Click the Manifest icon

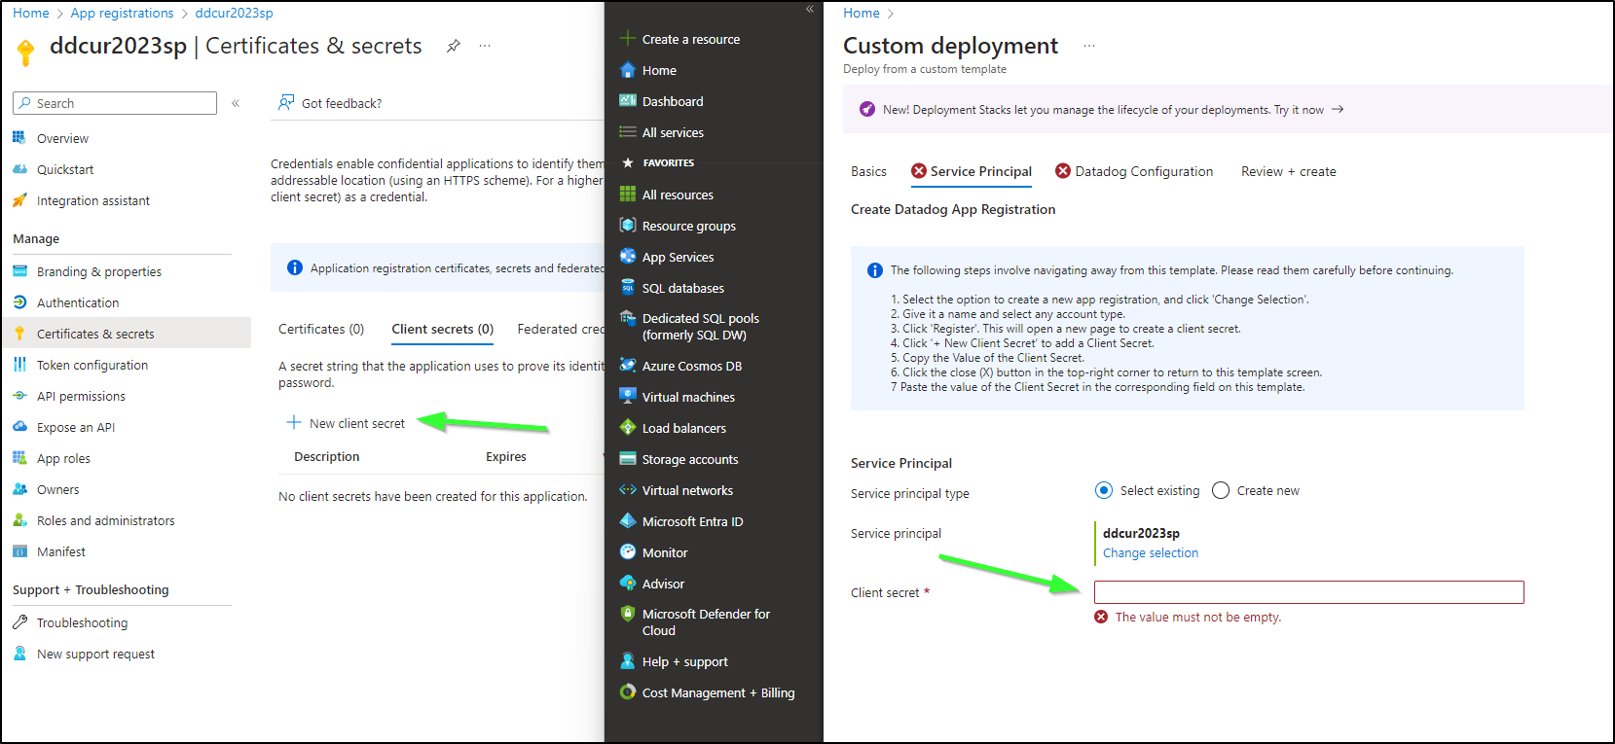(19, 551)
